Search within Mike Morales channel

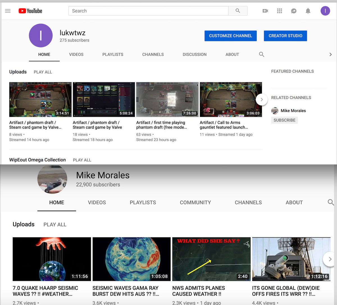point(331,202)
